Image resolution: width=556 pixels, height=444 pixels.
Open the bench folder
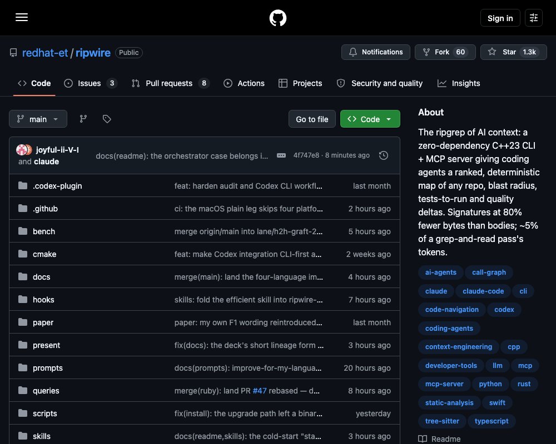pos(43,231)
